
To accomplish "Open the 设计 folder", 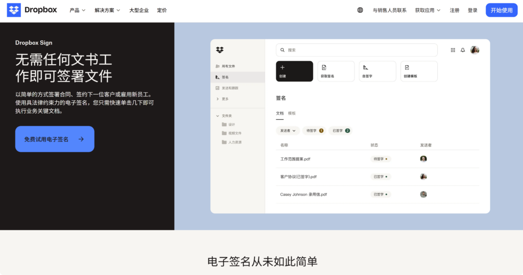I will 228,124.
